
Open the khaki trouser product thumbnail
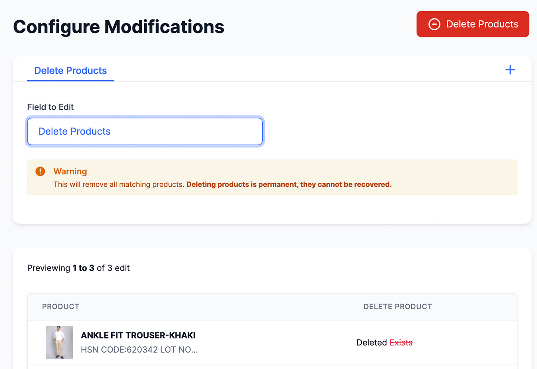pyautogui.click(x=59, y=342)
